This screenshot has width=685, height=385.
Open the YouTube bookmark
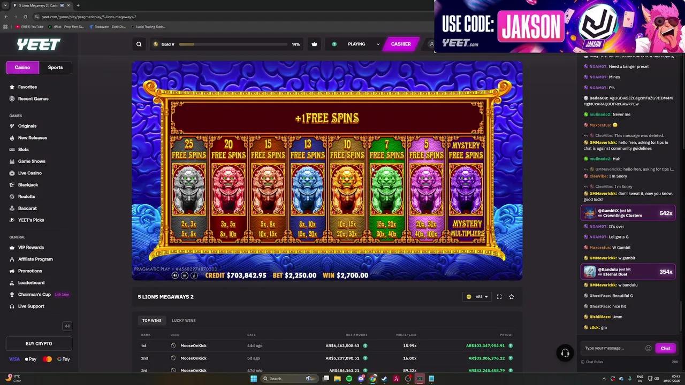coord(29,26)
